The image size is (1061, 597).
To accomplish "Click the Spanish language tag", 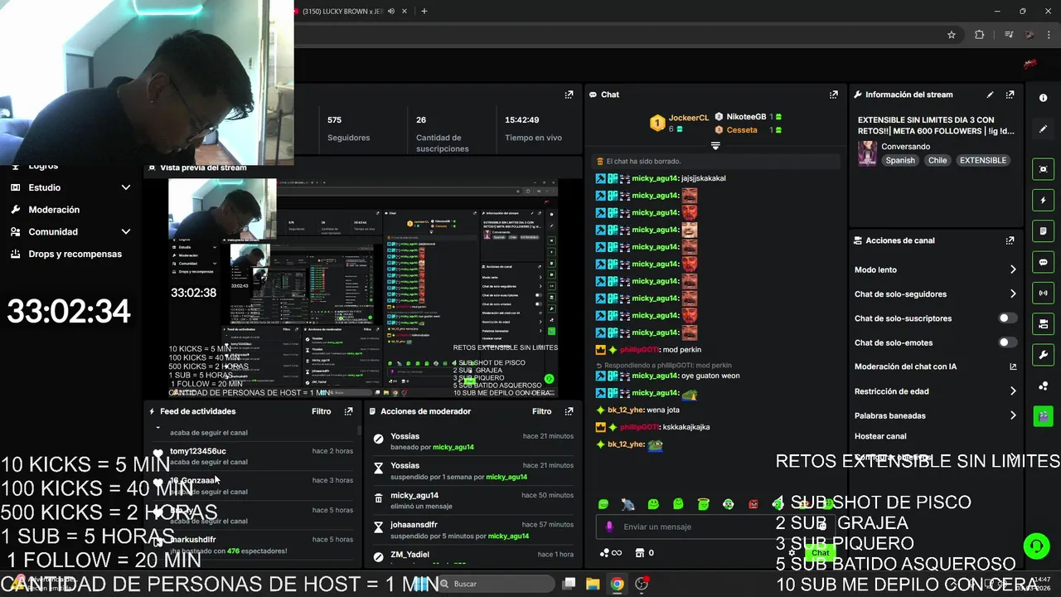I will [x=900, y=160].
